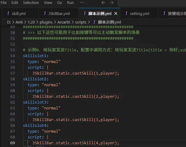This screenshot has width=186, height=147.
Task: Close the 脚本示例.yml tab
Action: click(116, 13)
